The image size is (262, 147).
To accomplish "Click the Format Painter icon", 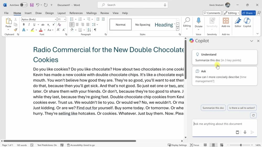I will [16, 30].
